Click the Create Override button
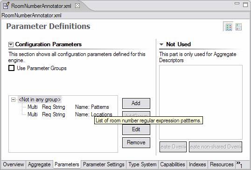 point(173,147)
